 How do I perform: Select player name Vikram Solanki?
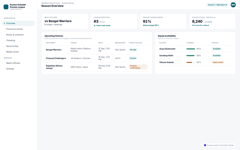pyautogui.click(x=167, y=62)
